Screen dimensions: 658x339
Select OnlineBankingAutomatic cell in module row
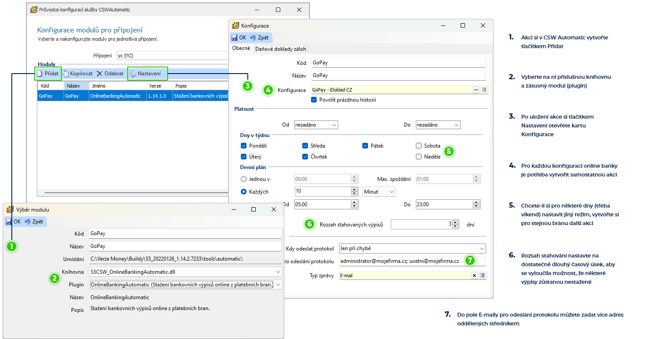coord(118,96)
